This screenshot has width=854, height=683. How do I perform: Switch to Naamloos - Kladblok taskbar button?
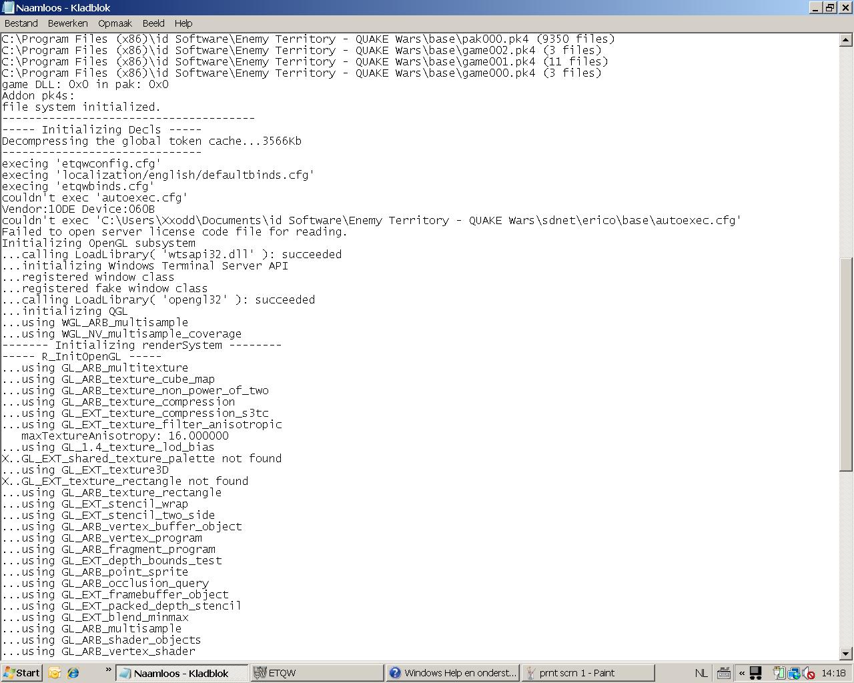[181, 672]
